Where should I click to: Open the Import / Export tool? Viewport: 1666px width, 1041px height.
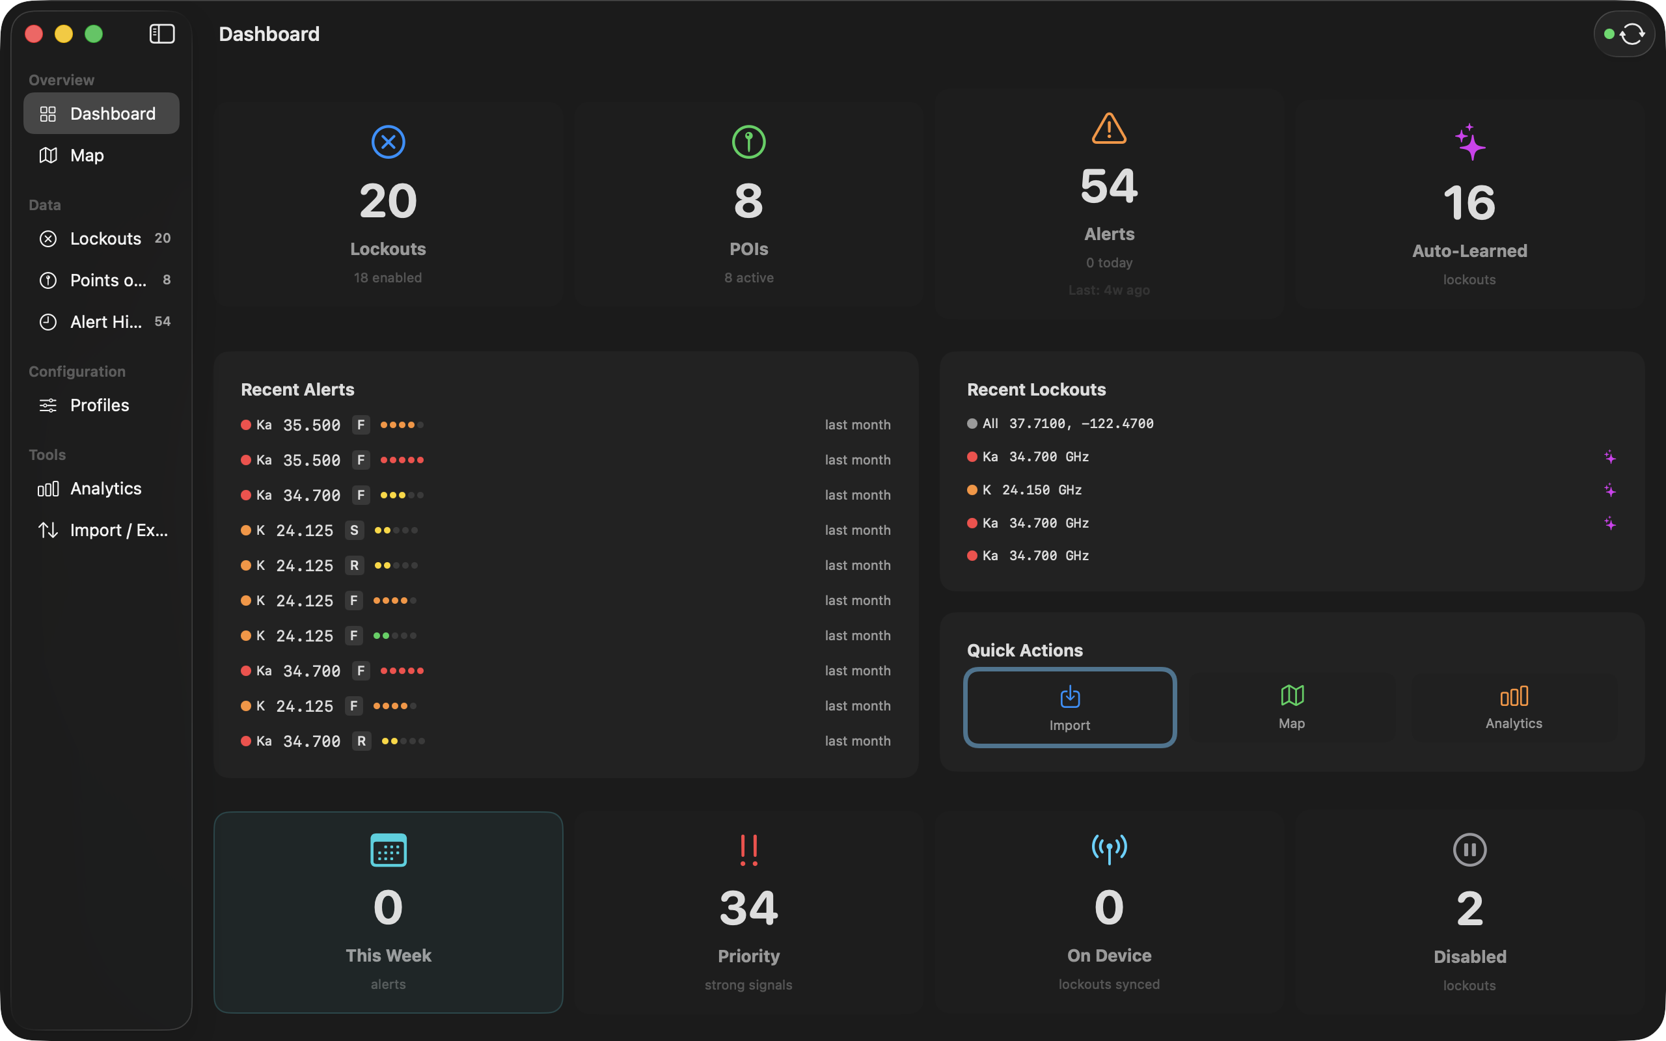point(118,530)
